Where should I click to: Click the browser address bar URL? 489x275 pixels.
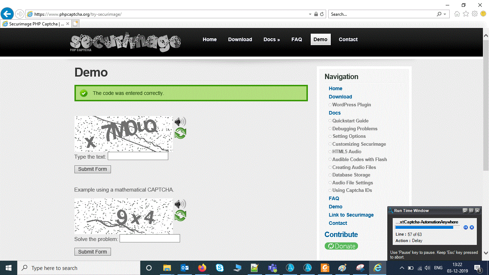click(78, 14)
